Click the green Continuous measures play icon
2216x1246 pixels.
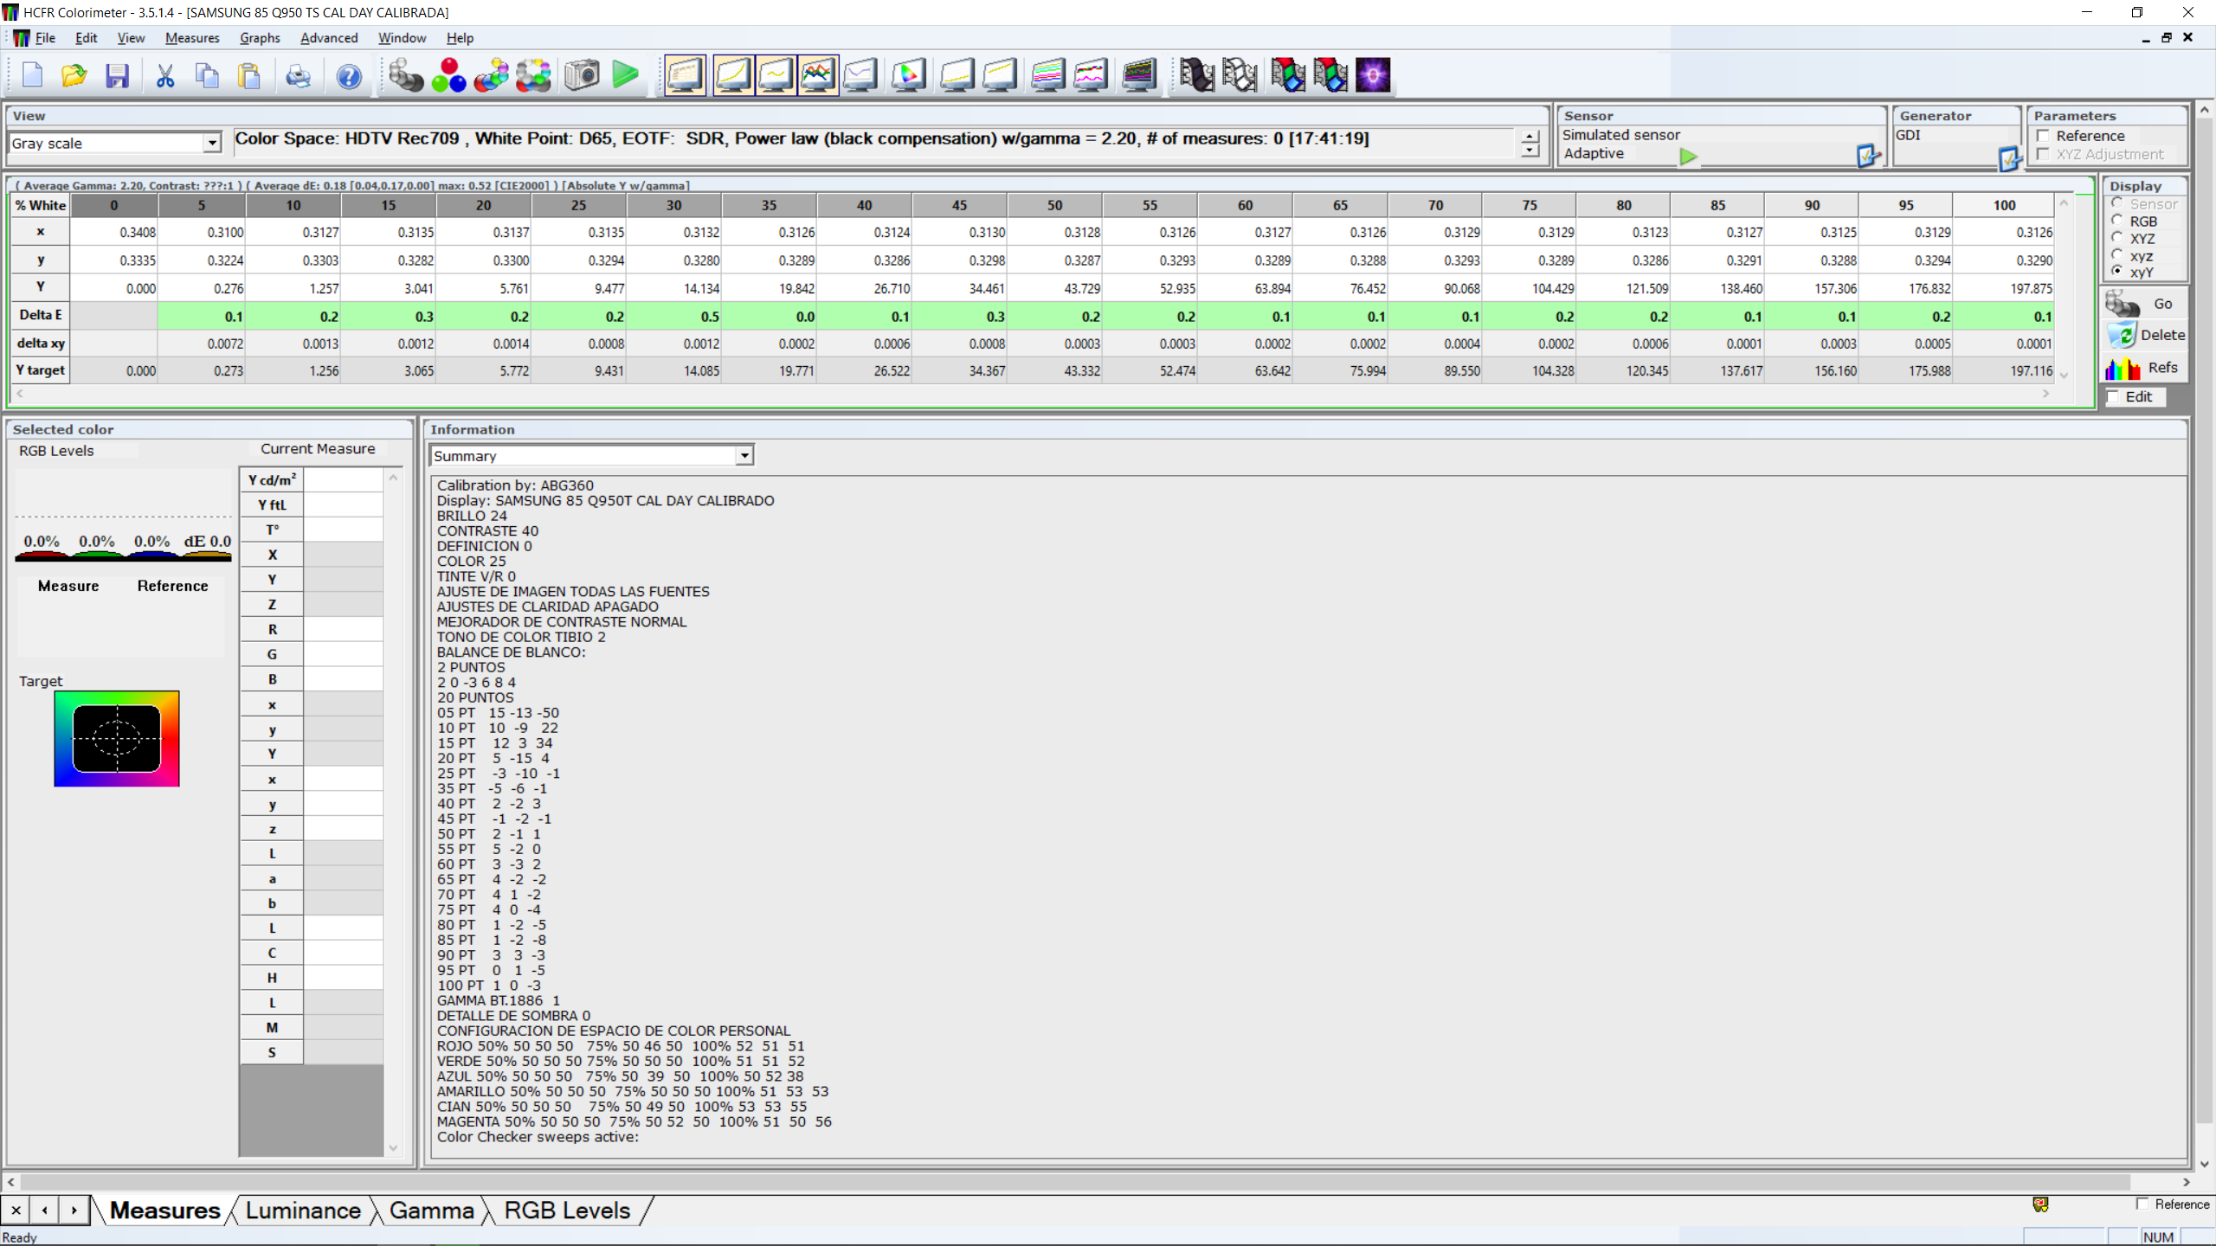pyautogui.click(x=625, y=75)
